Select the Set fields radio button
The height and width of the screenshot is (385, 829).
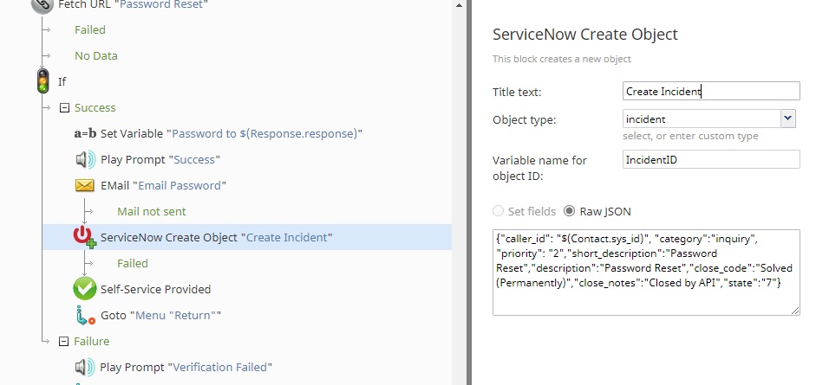pyautogui.click(x=498, y=211)
